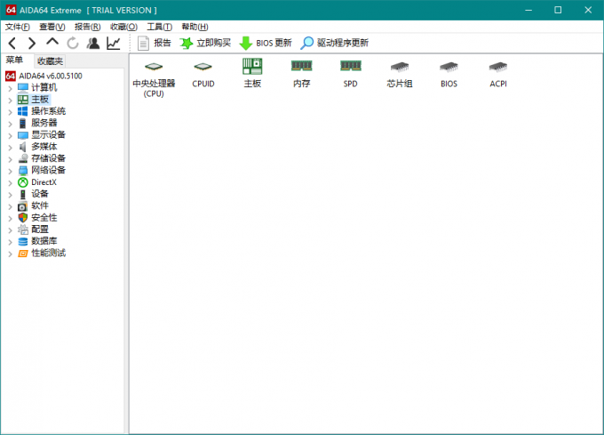Expand the DirectX tree node
The width and height of the screenshot is (604, 435).
click(x=11, y=183)
